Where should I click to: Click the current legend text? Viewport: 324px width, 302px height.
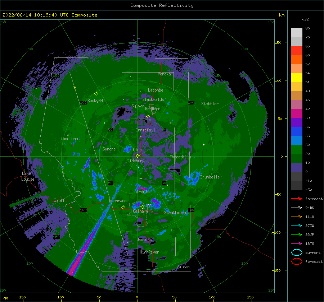tap(313, 252)
